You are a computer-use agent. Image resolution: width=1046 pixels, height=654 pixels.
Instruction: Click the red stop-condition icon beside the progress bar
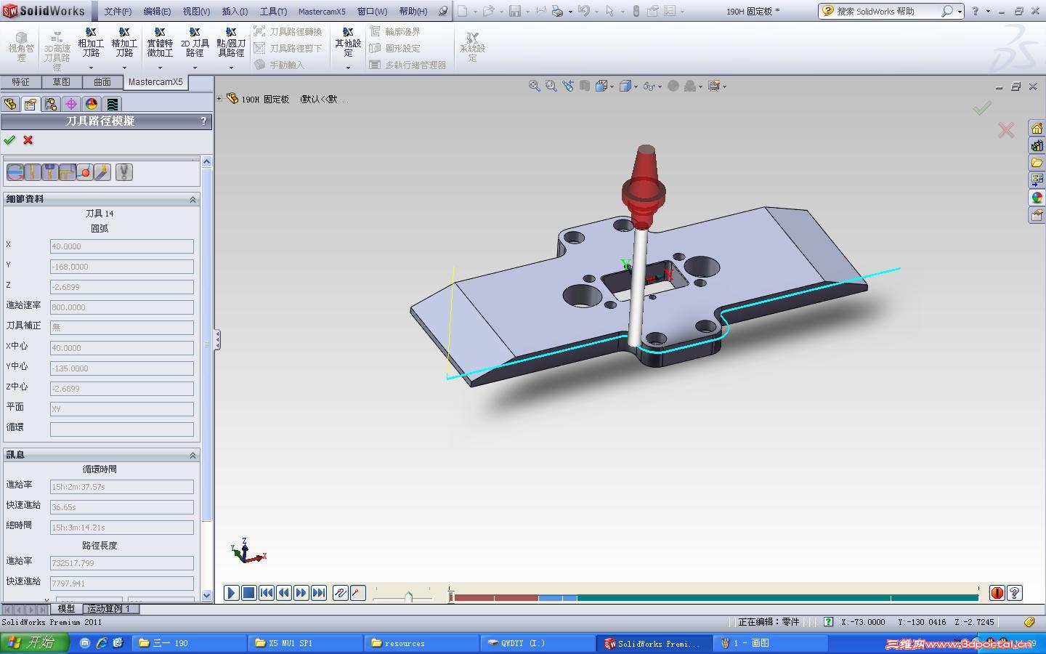click(x=997, y=593)
